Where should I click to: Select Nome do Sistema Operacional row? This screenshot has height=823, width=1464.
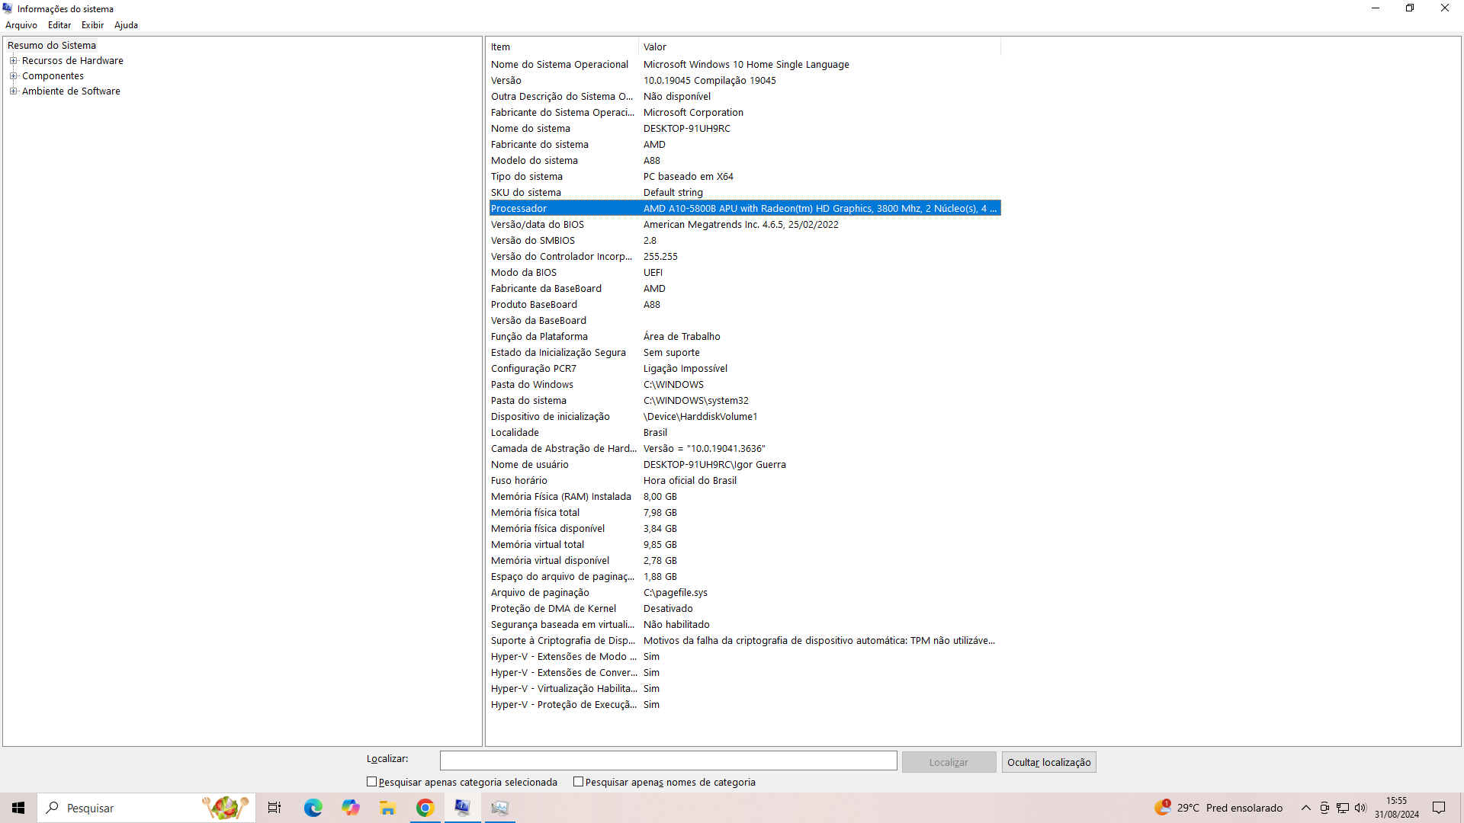point(744,65)
